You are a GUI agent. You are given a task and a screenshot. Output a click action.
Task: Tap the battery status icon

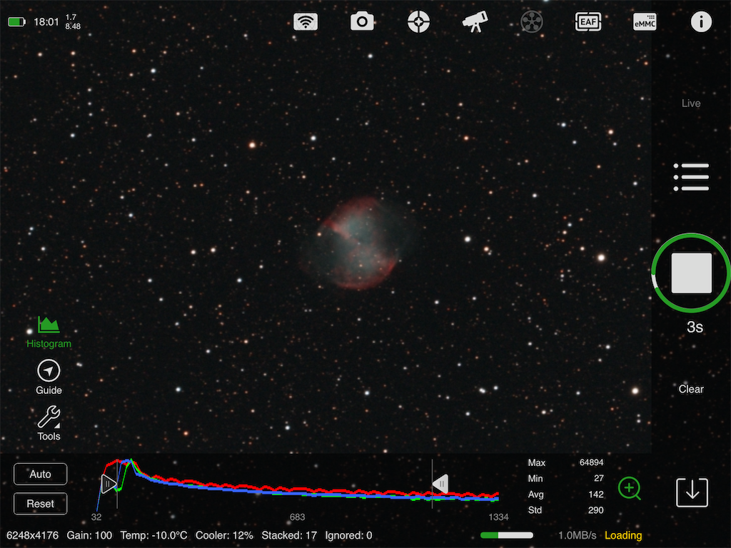pos(17,22)
